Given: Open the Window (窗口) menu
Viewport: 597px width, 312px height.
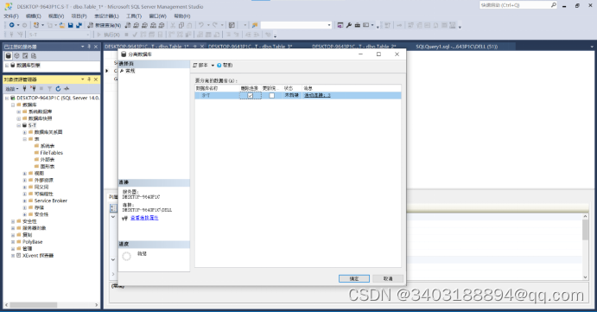Looking at the screenshot, I should [157, 16].
